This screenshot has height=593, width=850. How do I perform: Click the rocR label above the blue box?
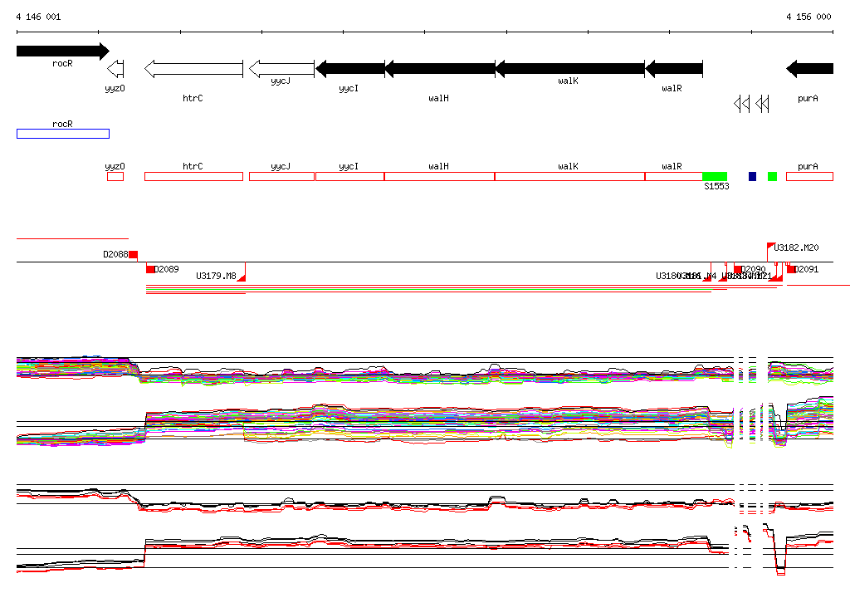coord(62,124)
